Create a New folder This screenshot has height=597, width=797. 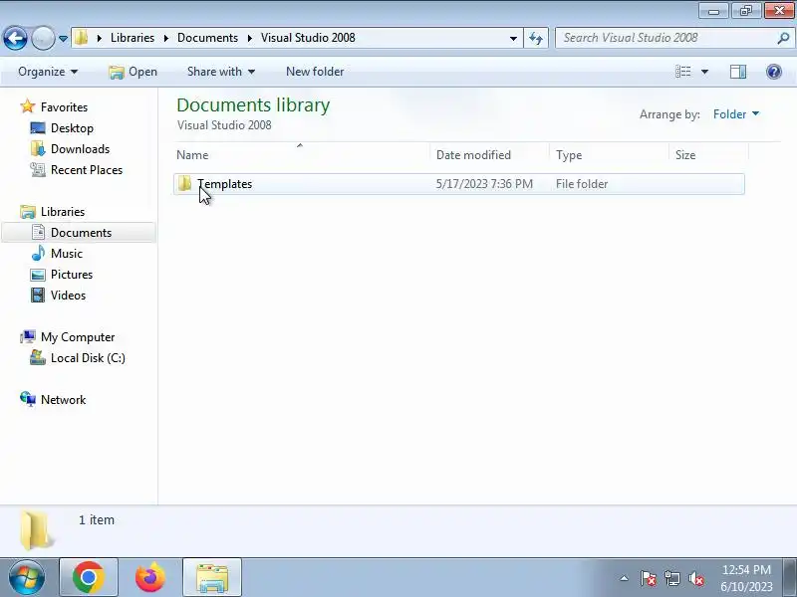[x=315, y=72]
